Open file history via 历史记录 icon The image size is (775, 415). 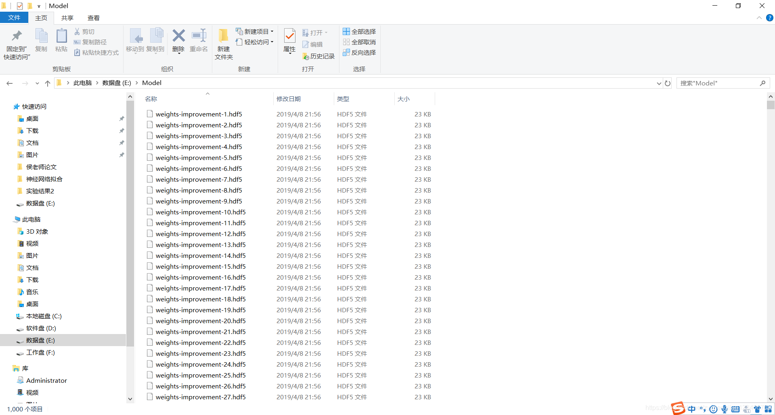318,56
